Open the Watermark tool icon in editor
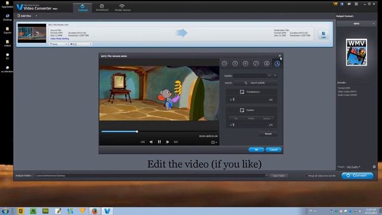 267,64
